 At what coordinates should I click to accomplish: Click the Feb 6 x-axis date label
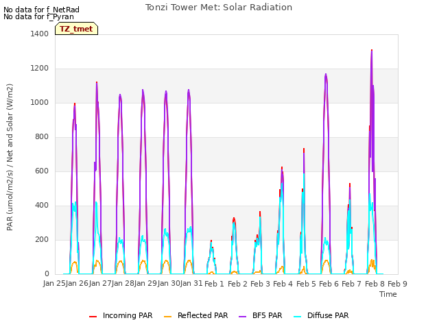pyautogui.click(x=329, y=284)
